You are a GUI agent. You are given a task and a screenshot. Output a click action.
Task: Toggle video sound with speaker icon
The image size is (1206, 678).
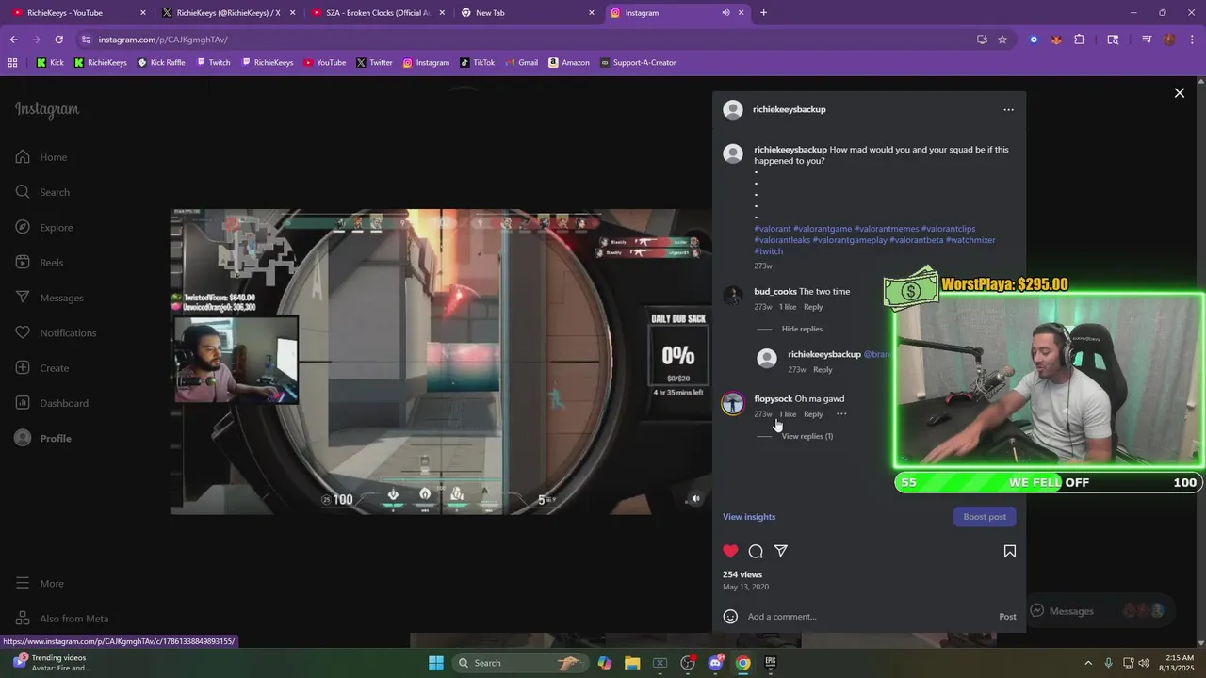coord(695,499)
